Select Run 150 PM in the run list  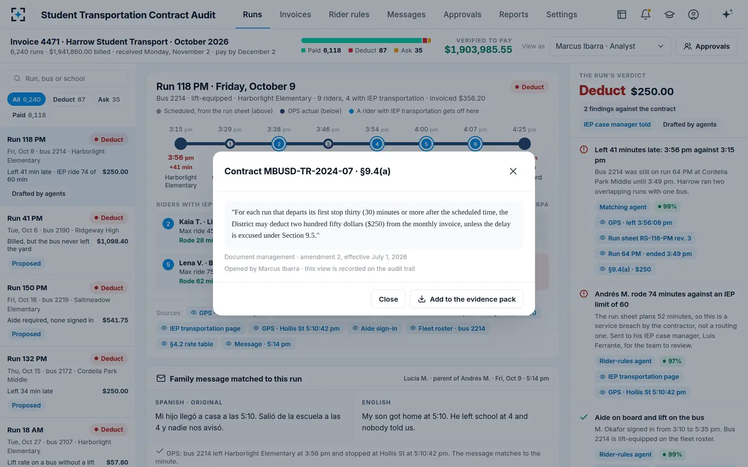click(x=68, y=311)
